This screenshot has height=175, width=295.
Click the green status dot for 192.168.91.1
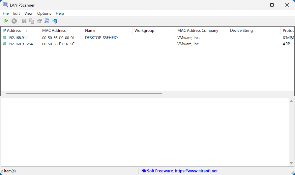point(5,37)
